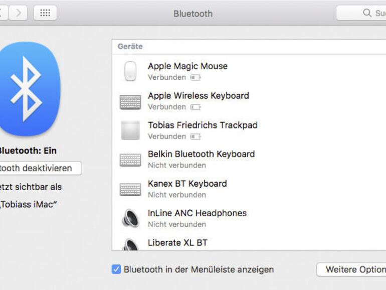Screen dimensions: 386x290
Task: Click the Kanex BT Keyboard icon
Action: (x=130, y=189)
